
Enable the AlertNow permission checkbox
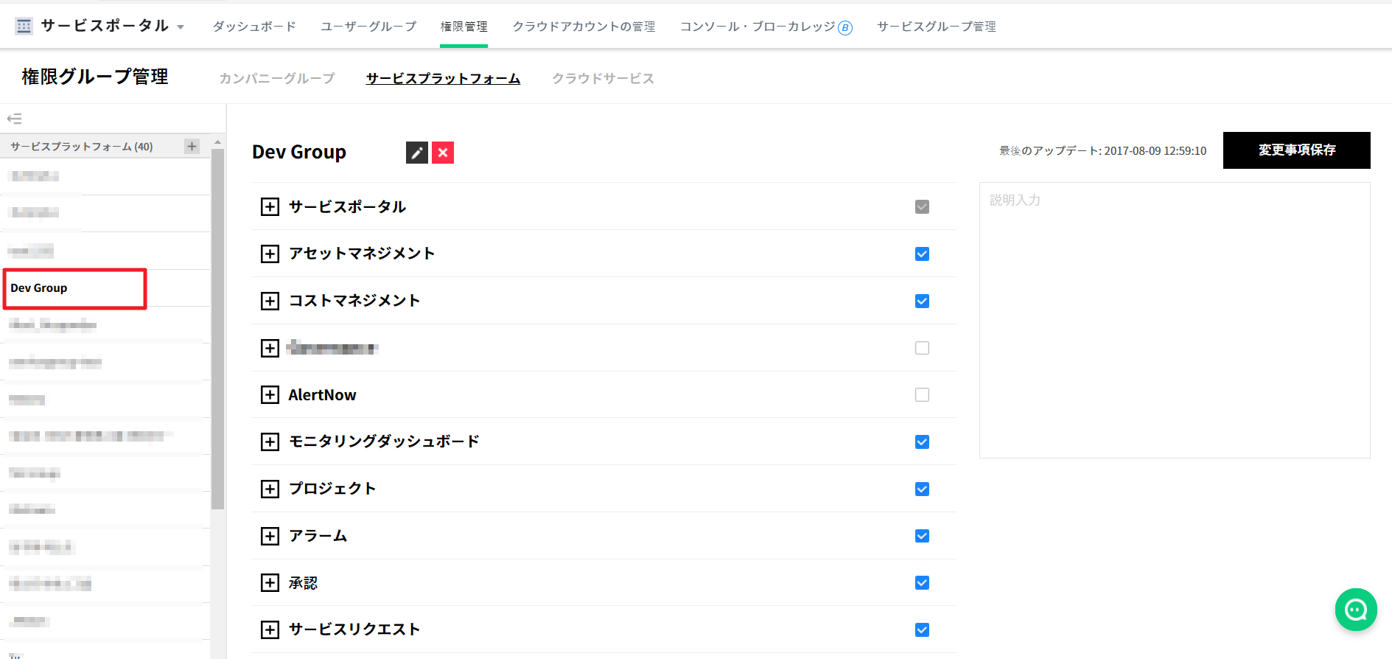[x=922, y=395]
